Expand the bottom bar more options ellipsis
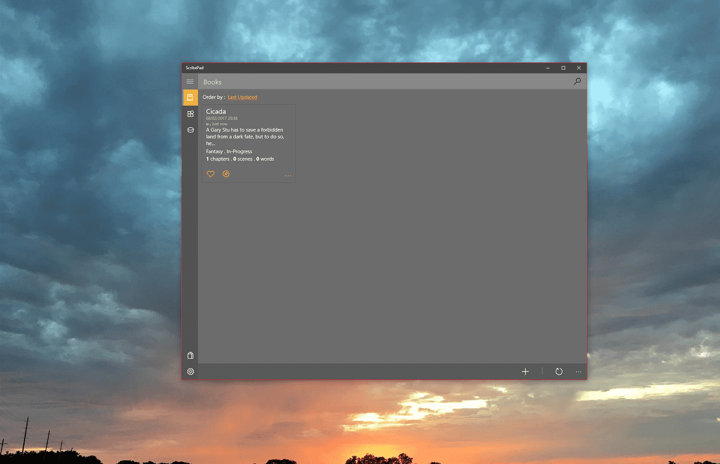This screenshot has width=720, height=464. tap(578, 372)
